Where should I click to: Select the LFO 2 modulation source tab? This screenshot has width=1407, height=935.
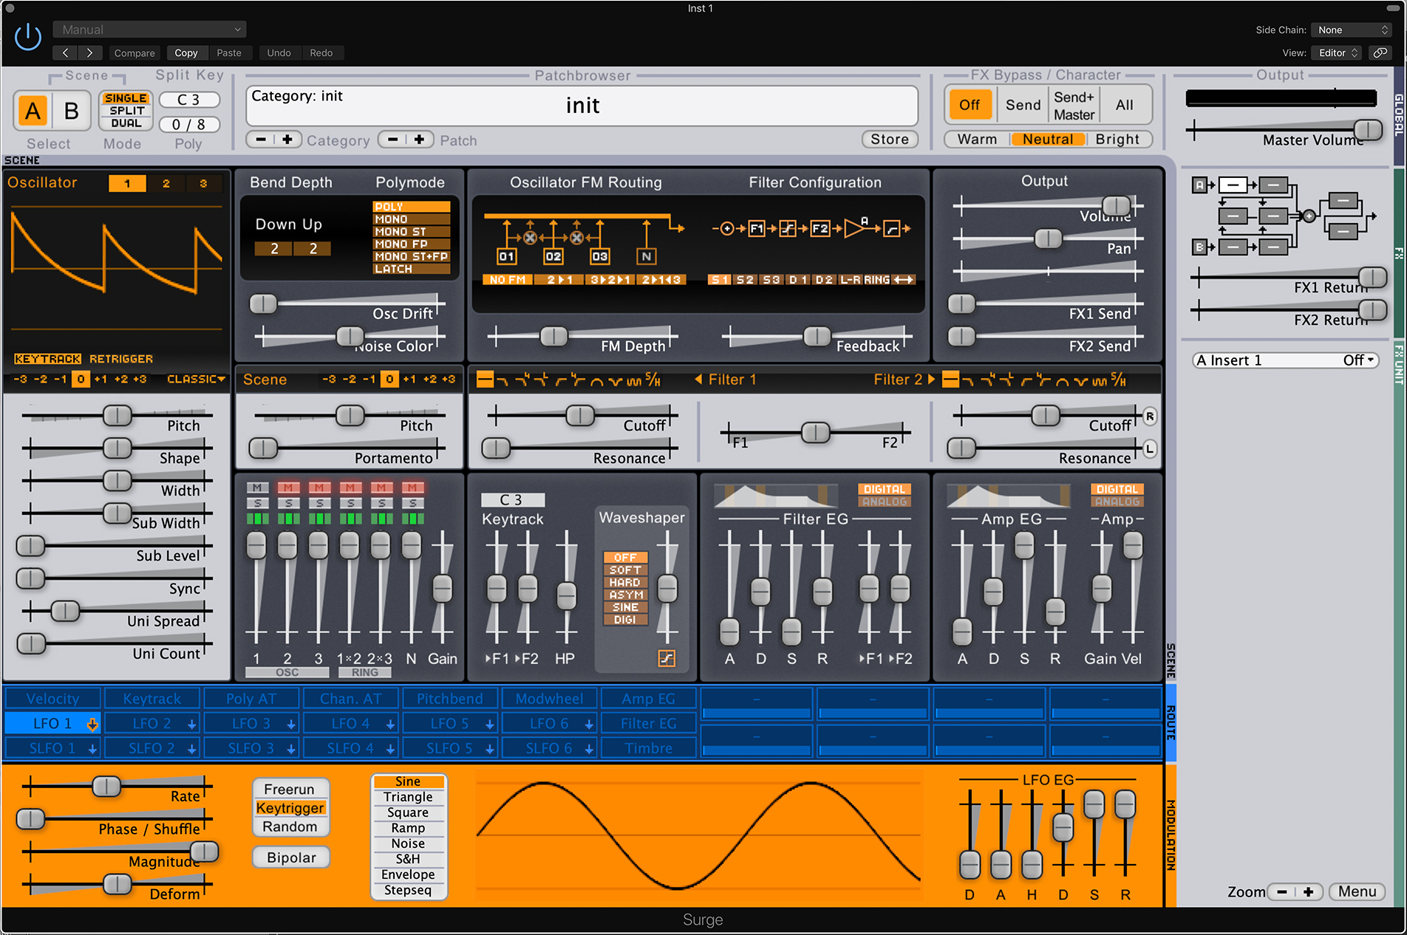pyautogui.click(x=152, y=724)
